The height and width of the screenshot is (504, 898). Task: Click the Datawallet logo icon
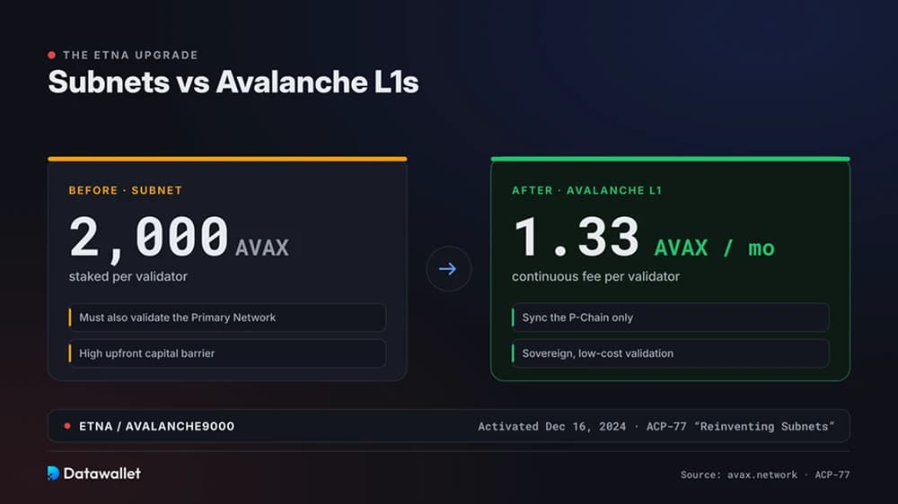pos(53,474)
